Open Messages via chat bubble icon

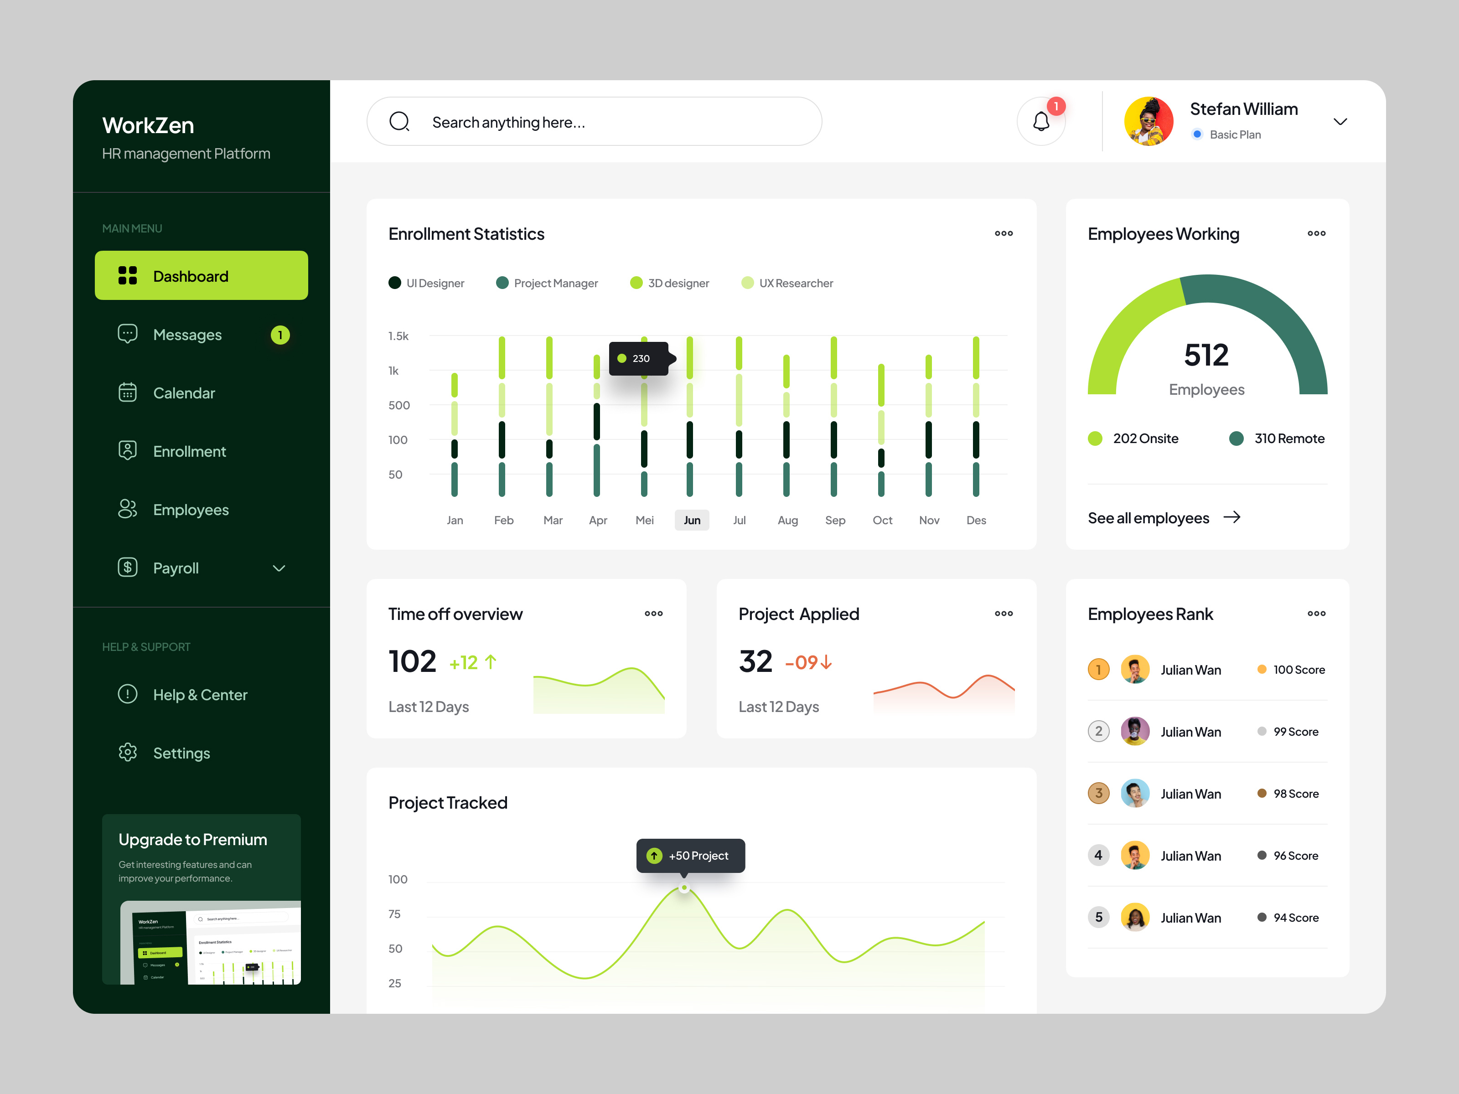pyautogui.click(x=127, y=334)
